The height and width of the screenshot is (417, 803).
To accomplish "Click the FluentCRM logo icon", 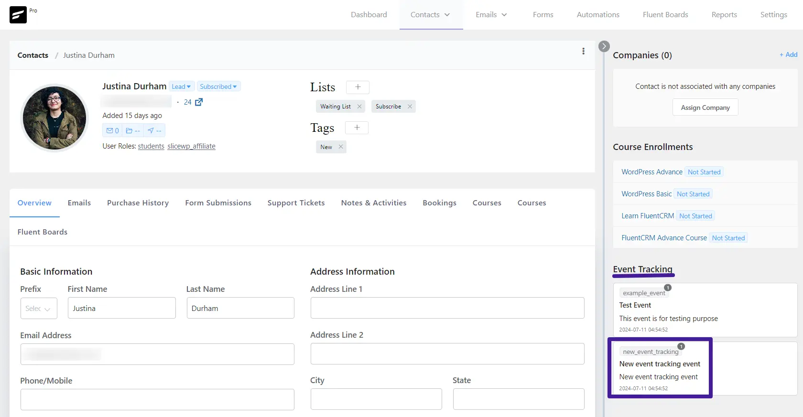I will (x=18, y=15).
